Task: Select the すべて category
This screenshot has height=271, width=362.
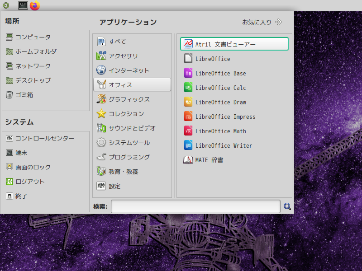Action: pos(132,42)
